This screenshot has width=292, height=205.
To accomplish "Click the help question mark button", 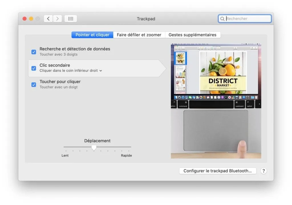I will pos(263,171).
